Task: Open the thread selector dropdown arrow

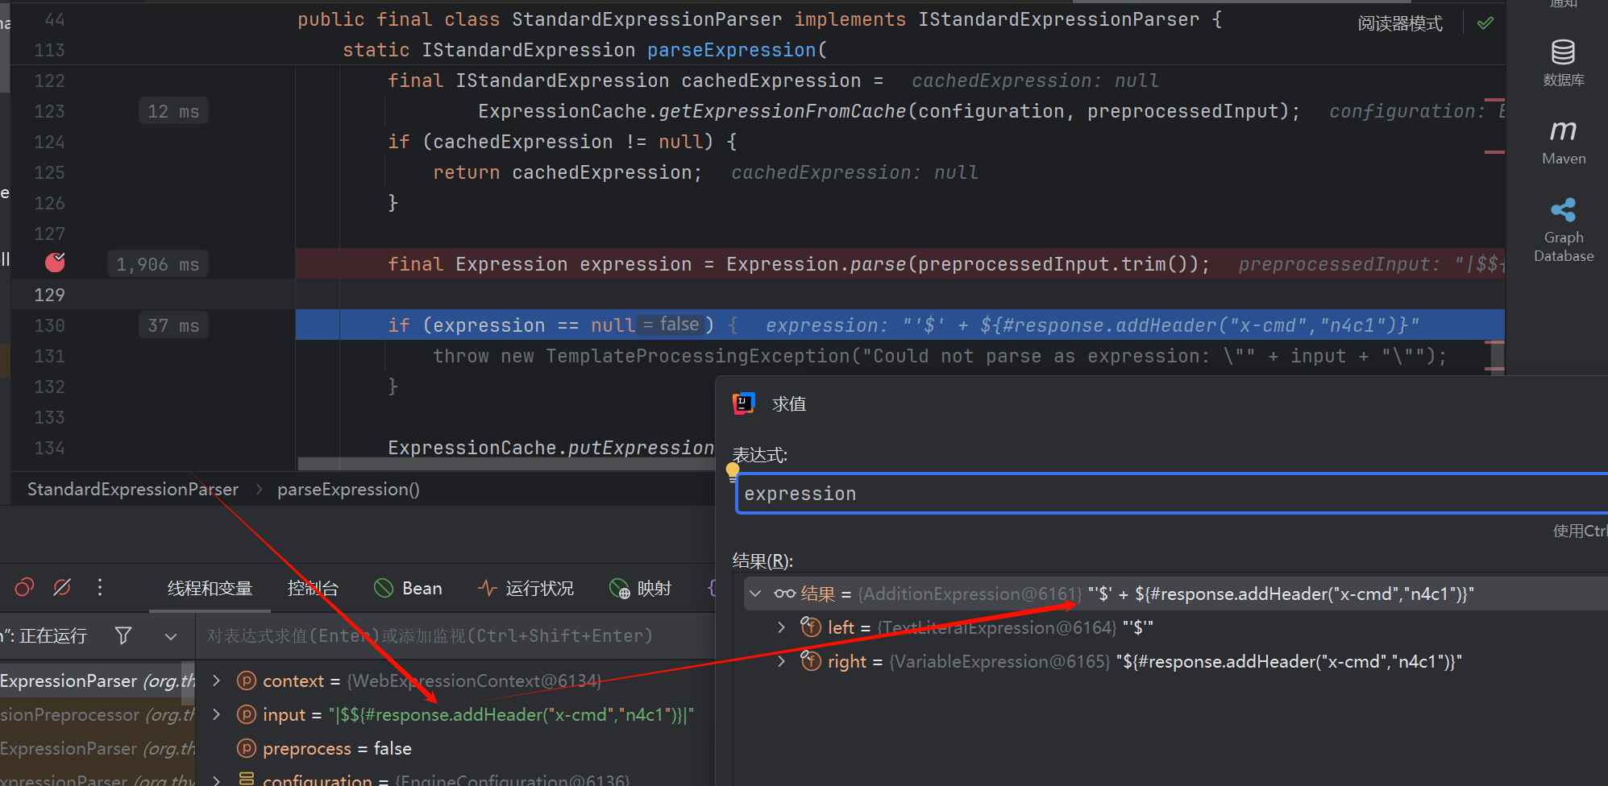Action: pos(171,636)
